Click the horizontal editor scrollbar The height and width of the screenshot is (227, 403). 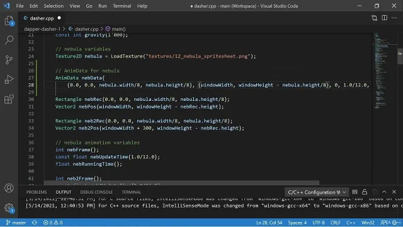click(x=181, y=183)
